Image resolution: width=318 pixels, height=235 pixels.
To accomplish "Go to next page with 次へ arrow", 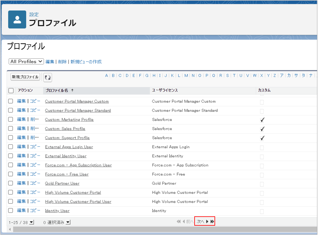I will (207, 222).
